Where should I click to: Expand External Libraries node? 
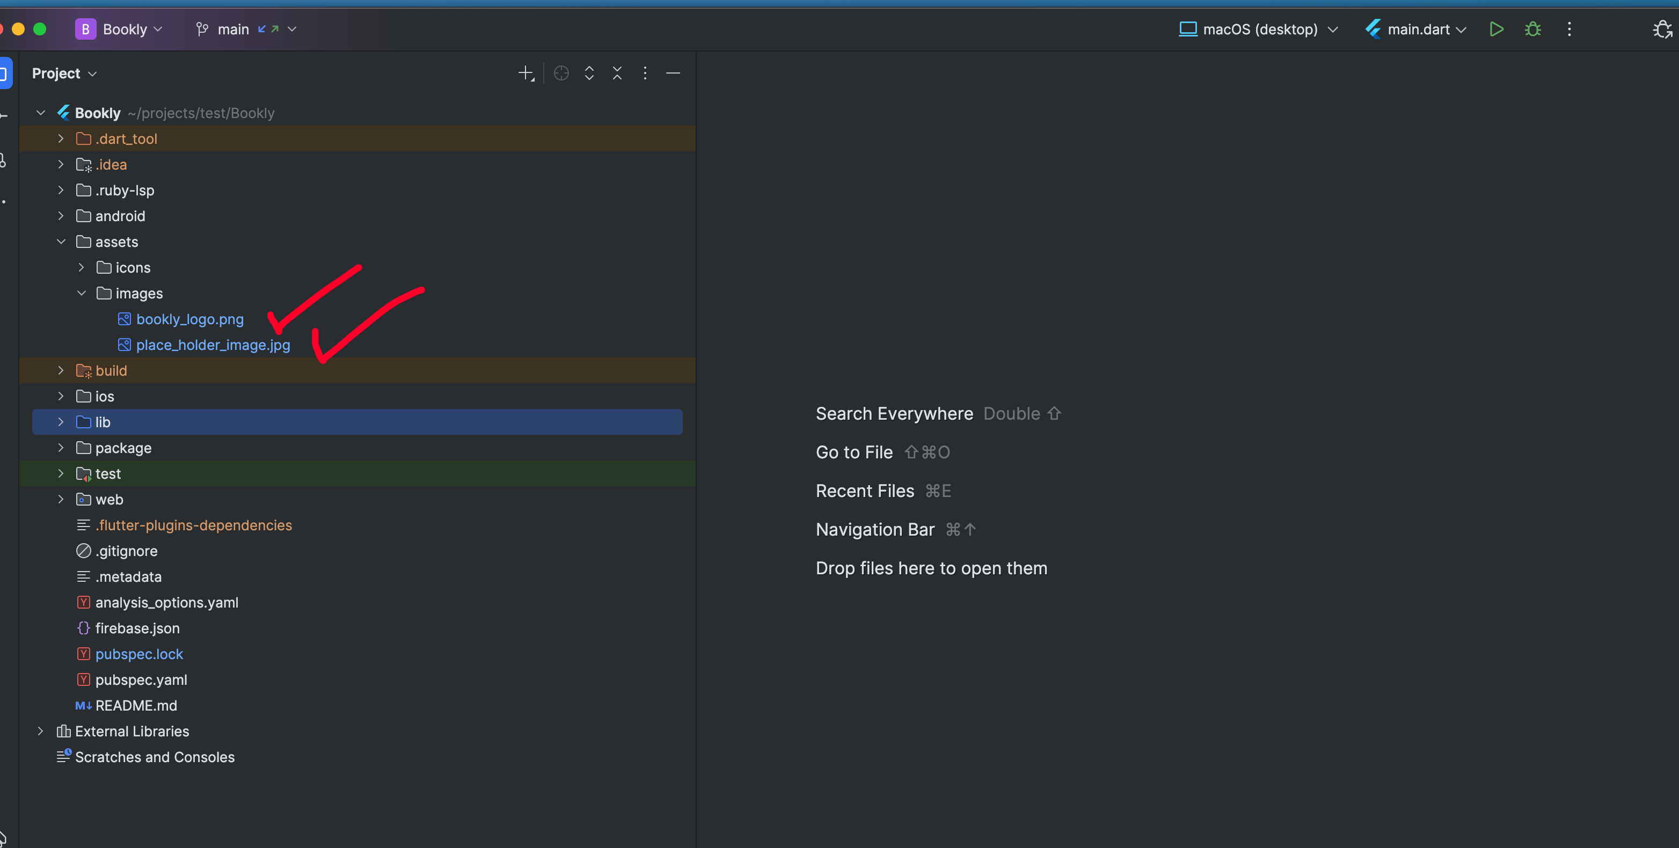tap(40, 732)
